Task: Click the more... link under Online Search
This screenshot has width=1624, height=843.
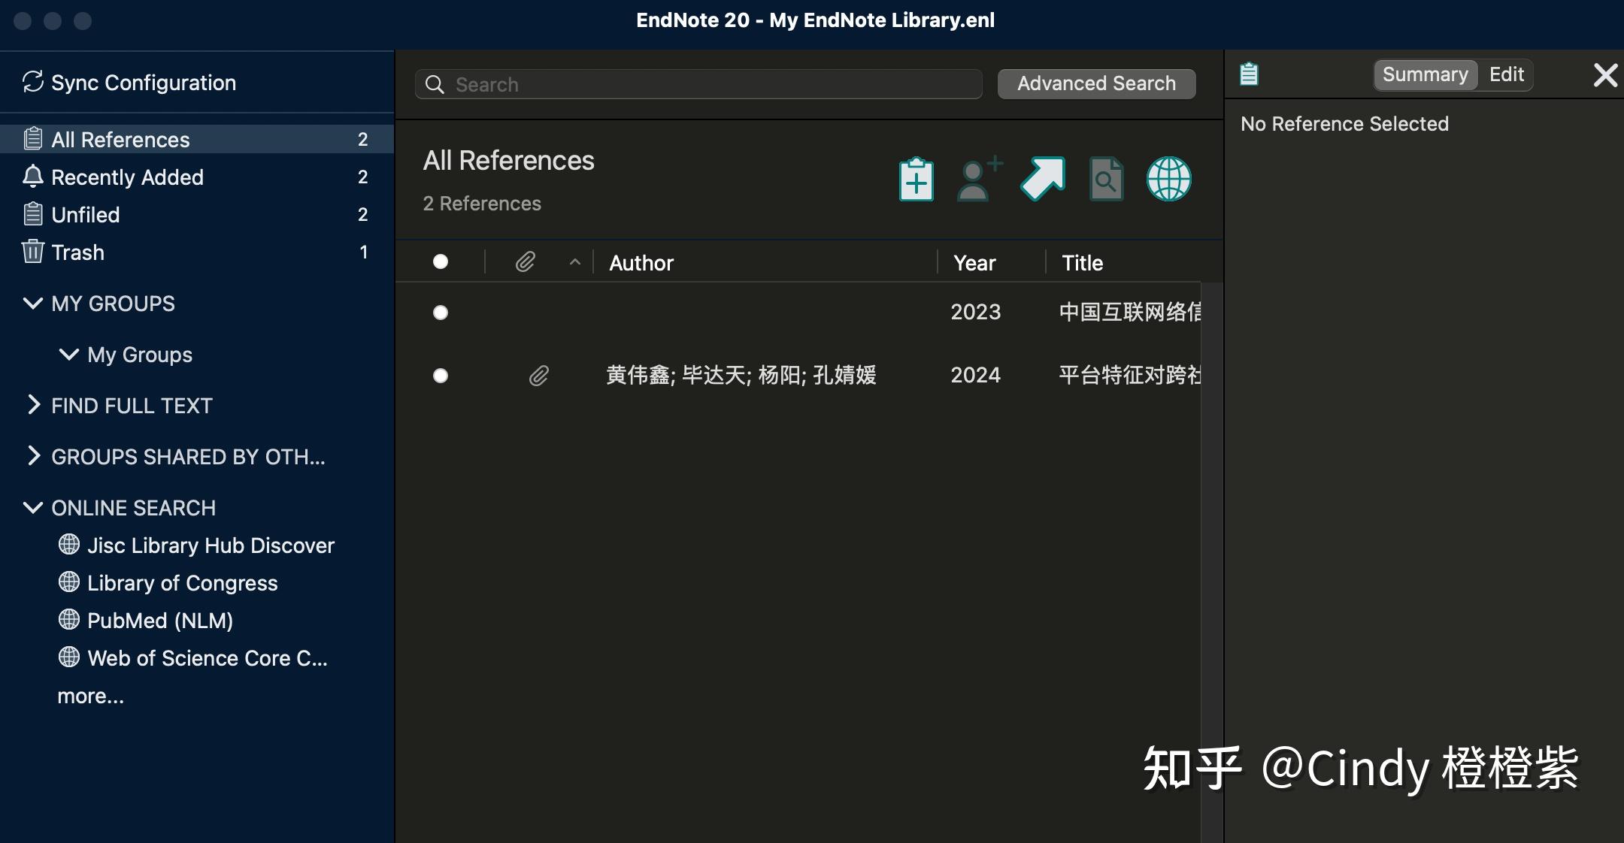Action: pyautogui.click(x=92, y=696)
